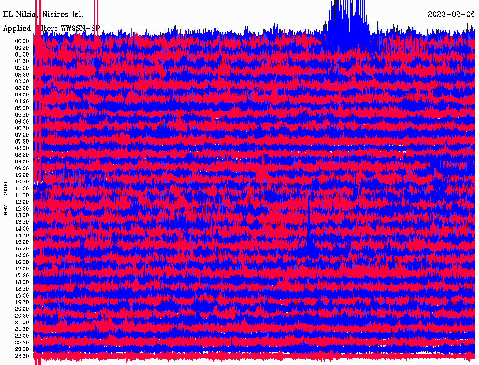Screen dimensions: 479x365
Task: Select the 04:30 time row label
Action: 22,102
